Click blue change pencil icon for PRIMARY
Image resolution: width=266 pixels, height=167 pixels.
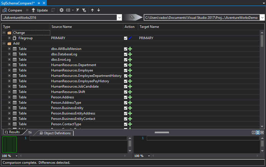pyautogui.click(x=130, y=38)
